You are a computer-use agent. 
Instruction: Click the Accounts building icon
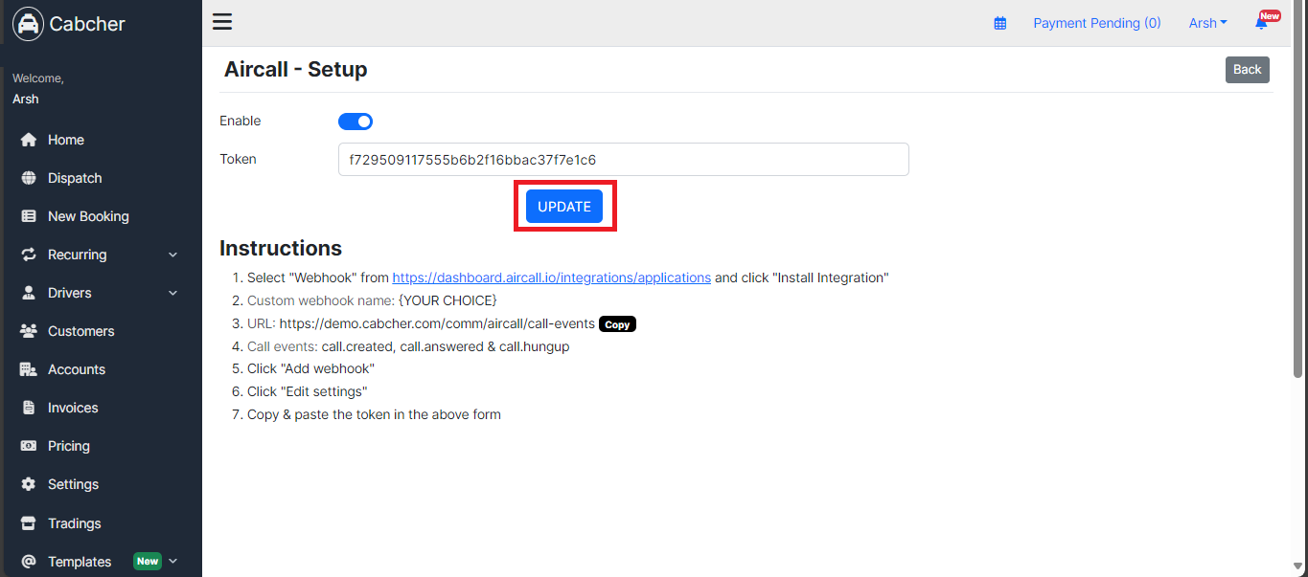point(29,369)
